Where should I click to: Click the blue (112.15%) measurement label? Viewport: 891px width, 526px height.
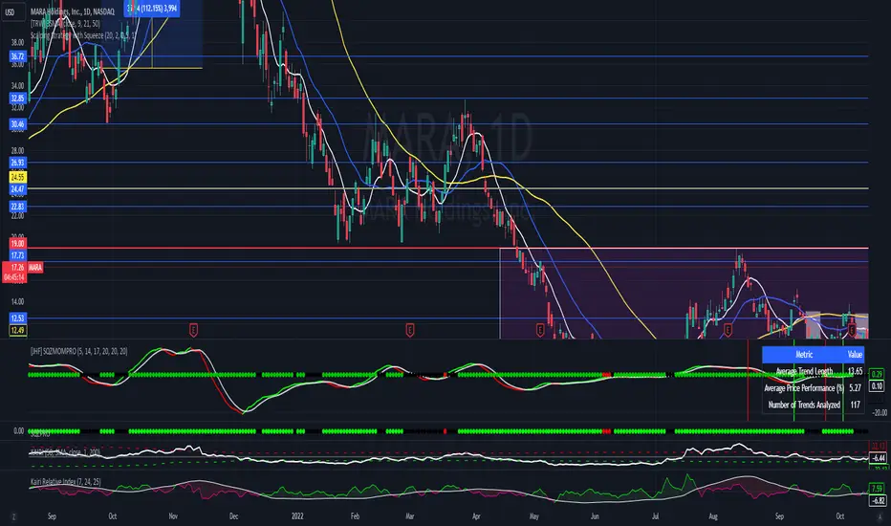coord(152,8)
